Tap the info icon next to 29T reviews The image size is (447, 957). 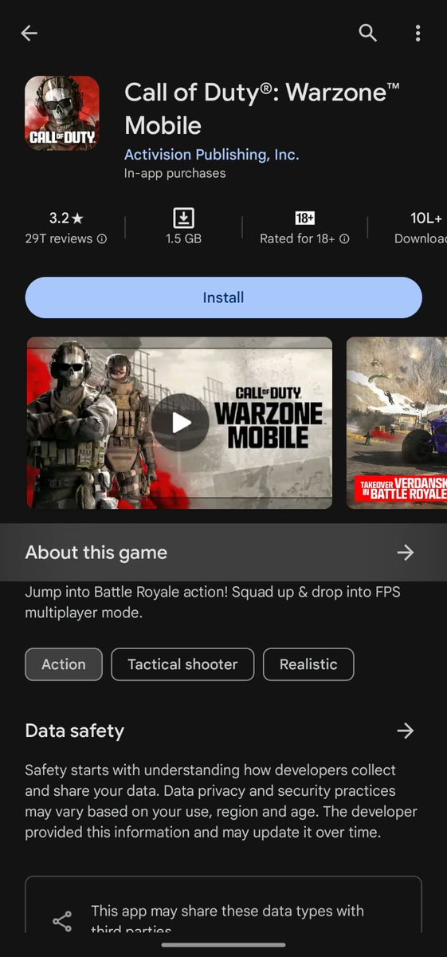pyautogui.click(x=102, y=238)
